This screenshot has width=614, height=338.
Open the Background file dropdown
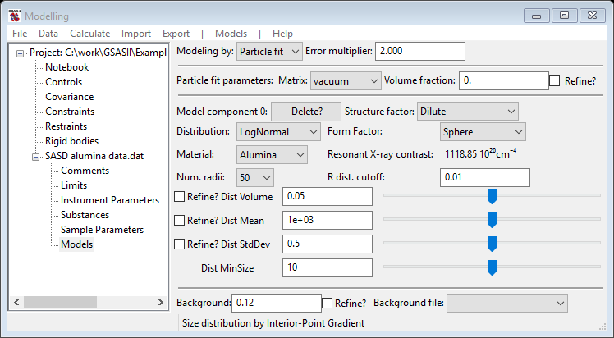pyautogui.click(x=507, y=304)
